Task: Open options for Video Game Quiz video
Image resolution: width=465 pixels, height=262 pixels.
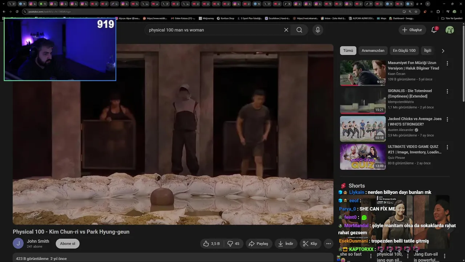Action: (447, 147)
